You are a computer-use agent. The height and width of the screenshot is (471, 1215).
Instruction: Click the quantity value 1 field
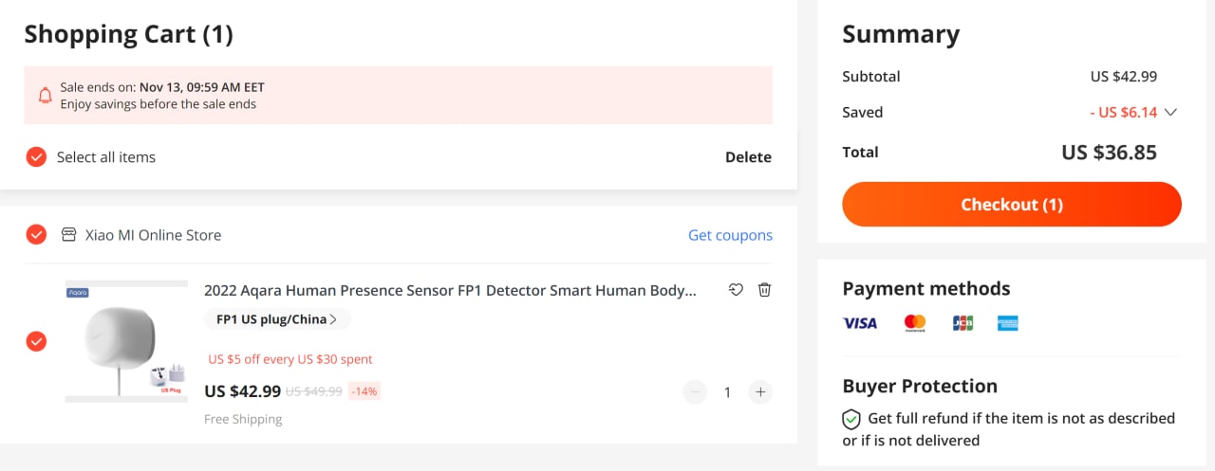(x=727, y=391)
